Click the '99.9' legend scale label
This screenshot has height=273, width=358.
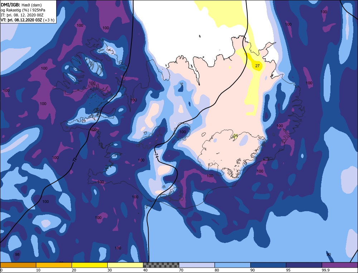click(325, 270)
